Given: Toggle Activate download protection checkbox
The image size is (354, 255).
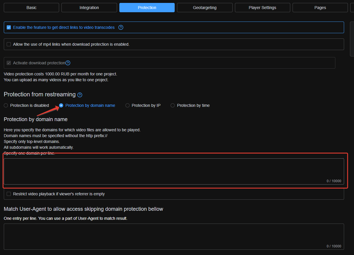Looking at the screenshot, I should coord(9,63).
